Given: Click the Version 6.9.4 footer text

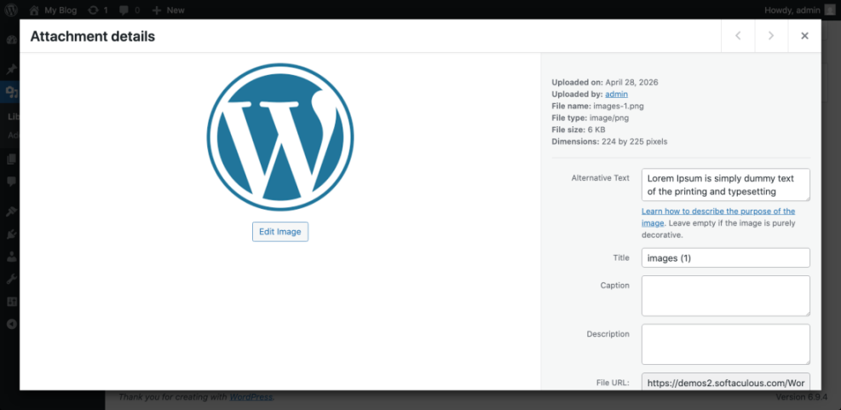Looking at the screenshot, I should click(802, 397).
